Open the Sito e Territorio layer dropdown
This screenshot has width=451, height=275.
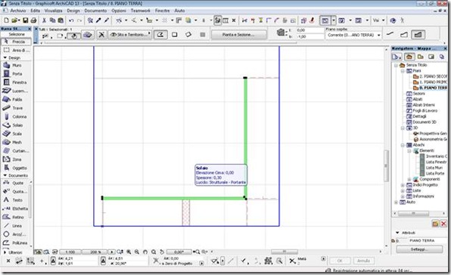(131, 35)
